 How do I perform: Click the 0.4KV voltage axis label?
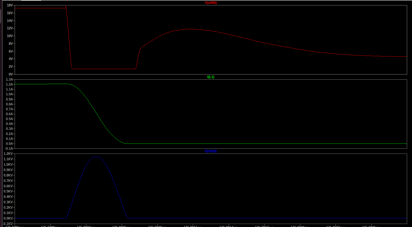(8, 197)
